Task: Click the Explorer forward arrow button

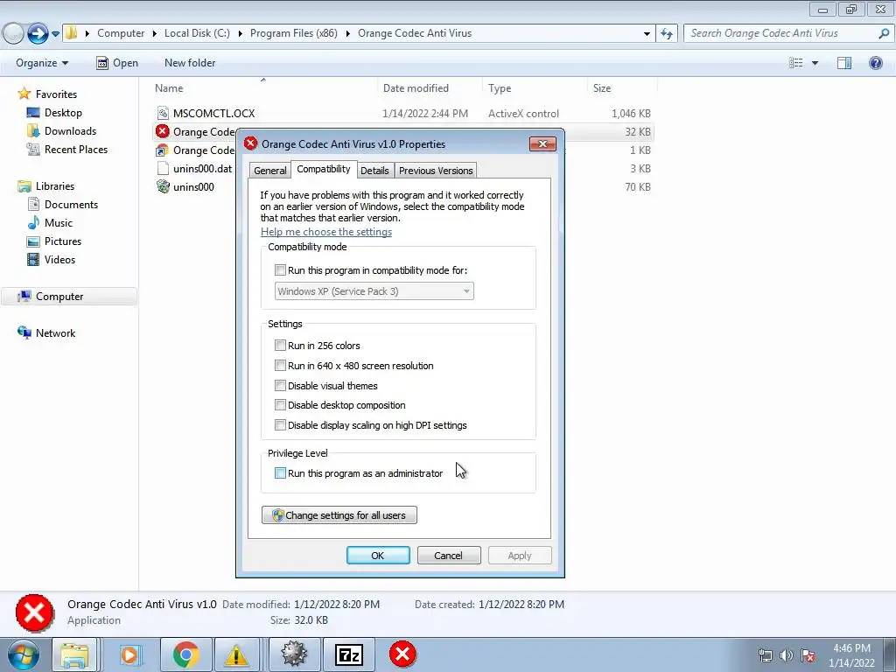Action: (38, 34)
